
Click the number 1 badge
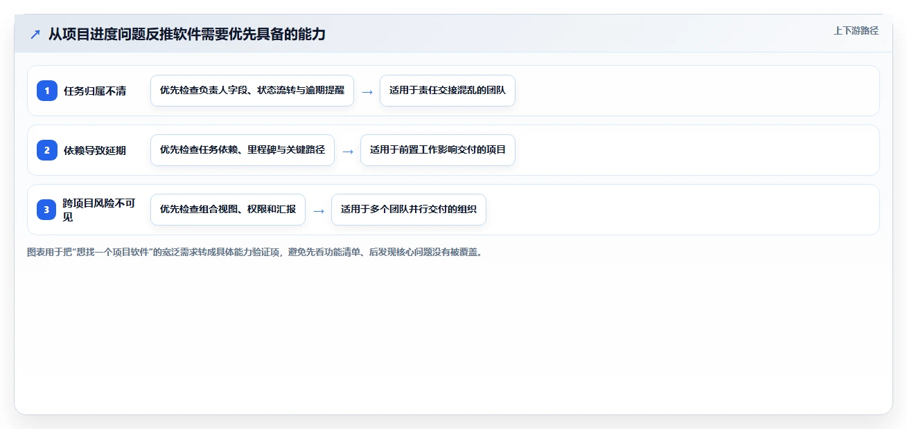(x=46, y=91)
